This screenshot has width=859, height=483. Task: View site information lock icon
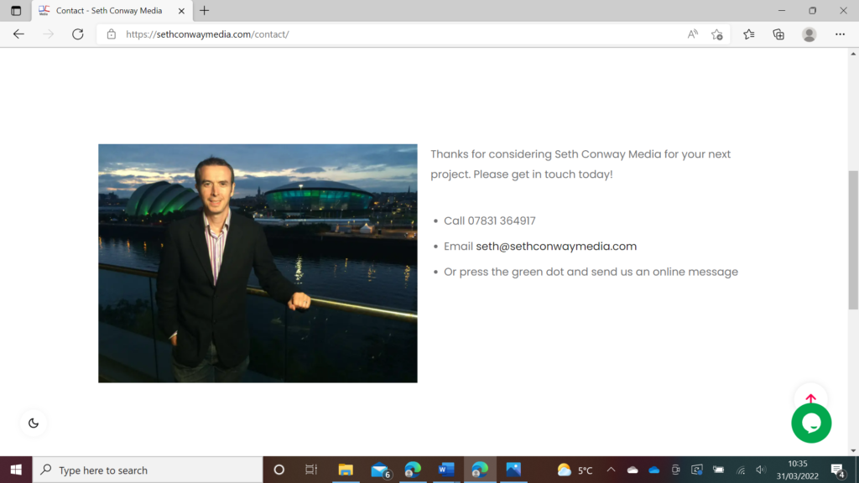coord(112,34)
